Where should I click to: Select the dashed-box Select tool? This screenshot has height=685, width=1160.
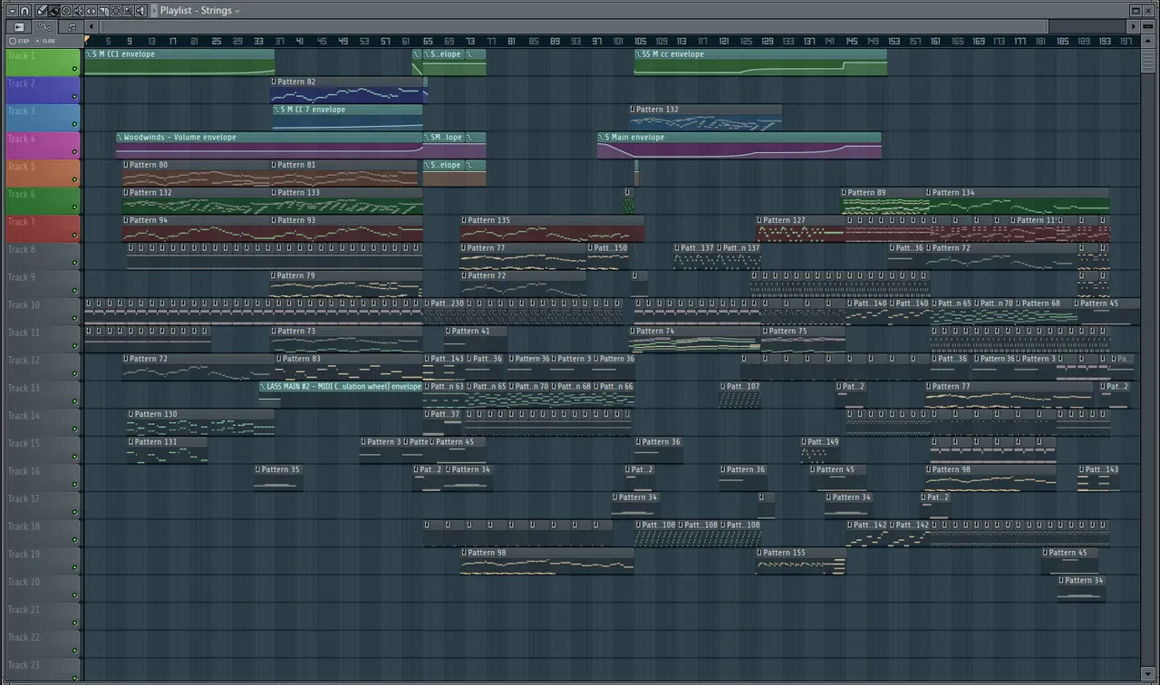tap(116, 11)
